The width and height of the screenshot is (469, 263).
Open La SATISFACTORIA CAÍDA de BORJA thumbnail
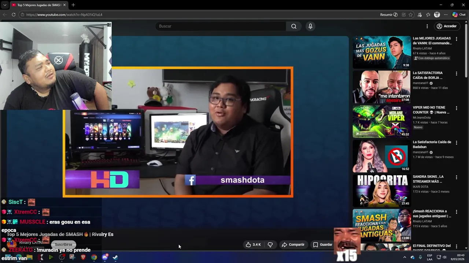pos(382,87)
